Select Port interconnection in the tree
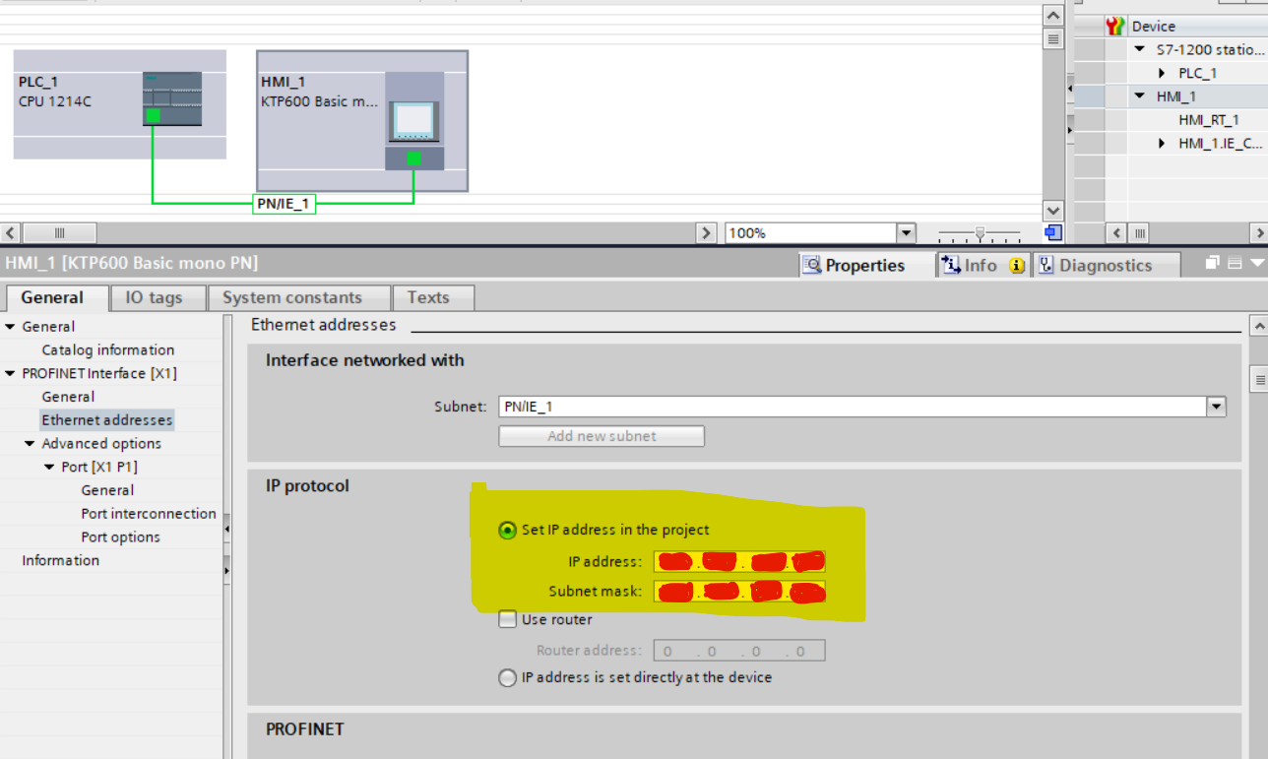Viewport: 1268px width, 759px height. [x=149, y=514]
